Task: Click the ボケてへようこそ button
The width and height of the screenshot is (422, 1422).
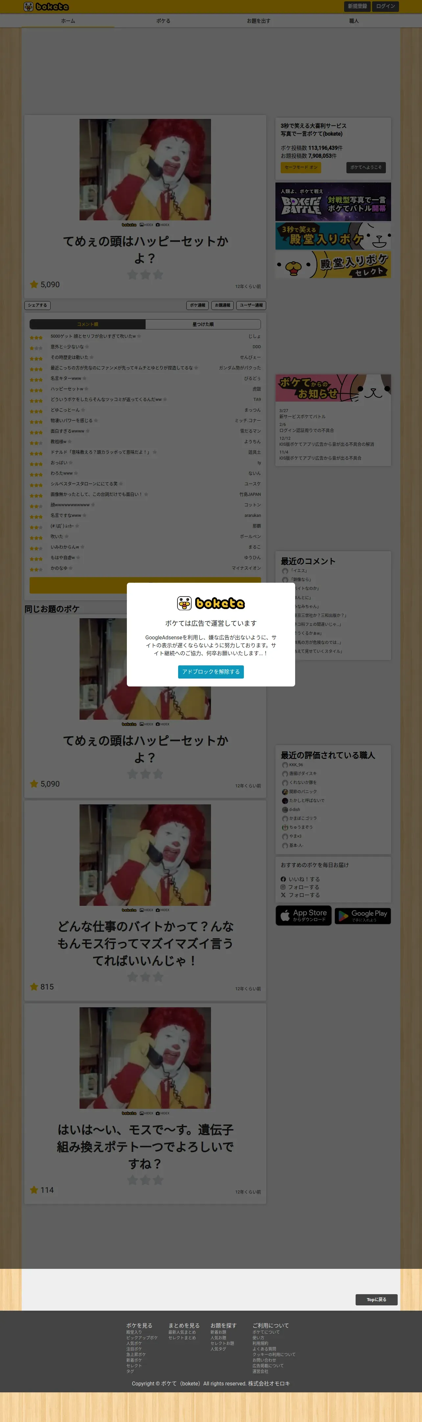Action: (366, 167)
